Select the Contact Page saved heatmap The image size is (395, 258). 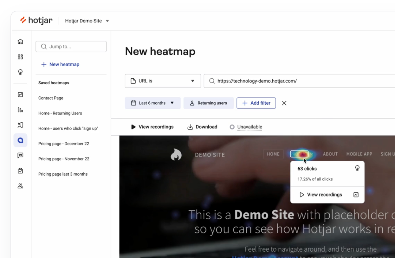[x=51, y=98]
